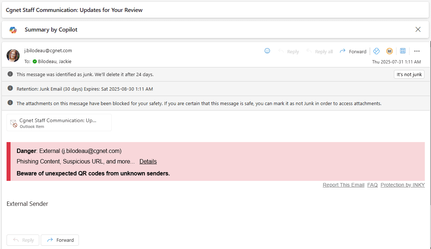Click blocked attachments info icon
Screen dimensions: 431x249
tap(10, 103)
